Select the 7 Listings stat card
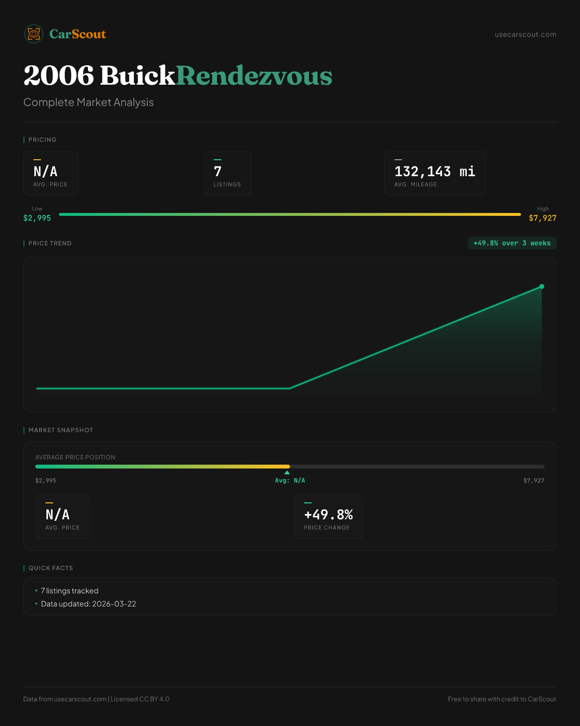The image size is (580, 726). [x=227, y=173]
